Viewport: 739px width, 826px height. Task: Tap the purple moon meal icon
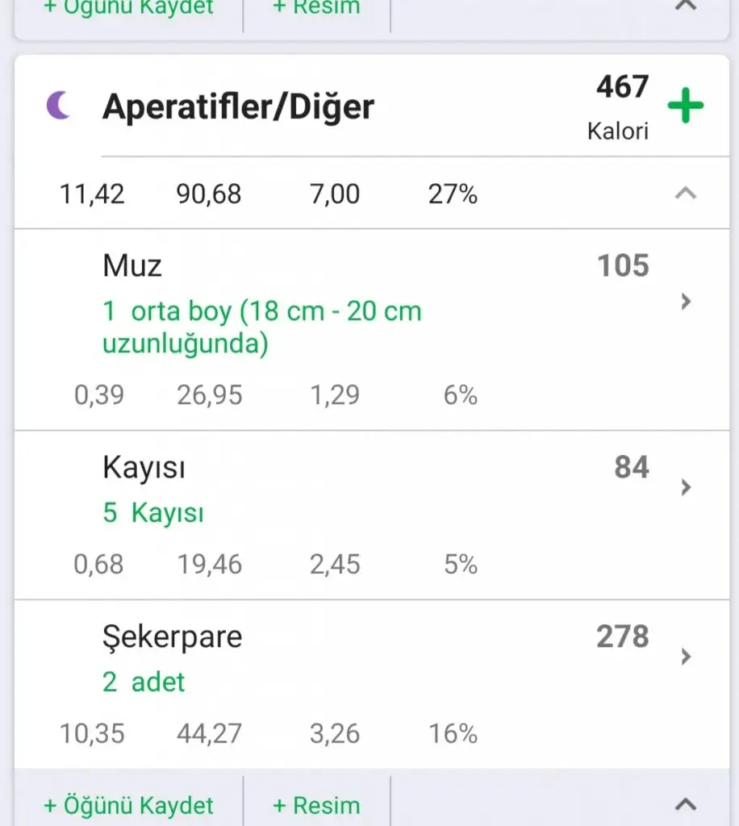click(58, 106)
